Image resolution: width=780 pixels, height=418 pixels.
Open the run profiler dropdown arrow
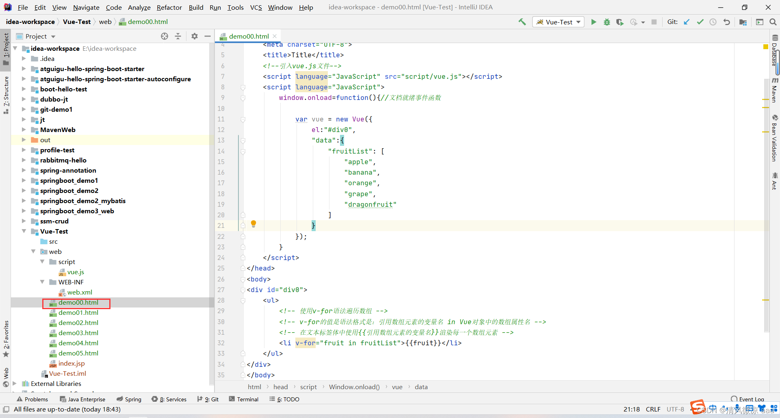click(643, 22)
